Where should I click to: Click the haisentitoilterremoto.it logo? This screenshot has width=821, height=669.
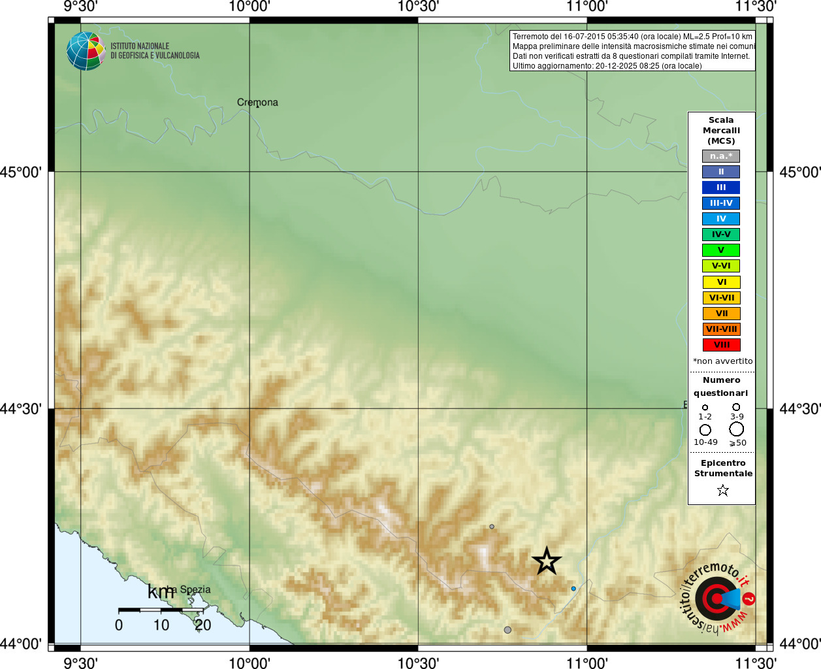pos(717,598)
